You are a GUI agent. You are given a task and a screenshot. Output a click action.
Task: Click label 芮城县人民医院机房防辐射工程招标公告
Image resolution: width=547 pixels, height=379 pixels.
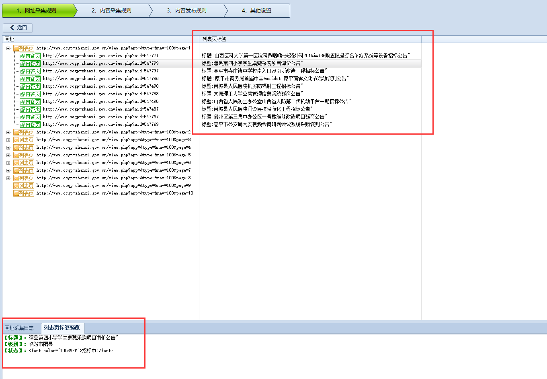coord(252,86)
